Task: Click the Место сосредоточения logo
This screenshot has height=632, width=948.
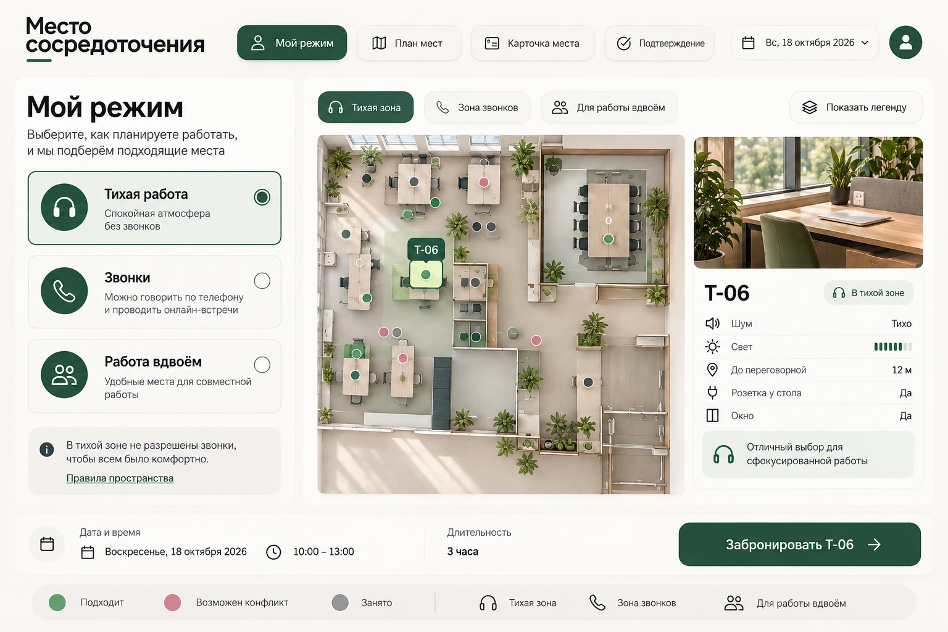Action: click(115, 38)
